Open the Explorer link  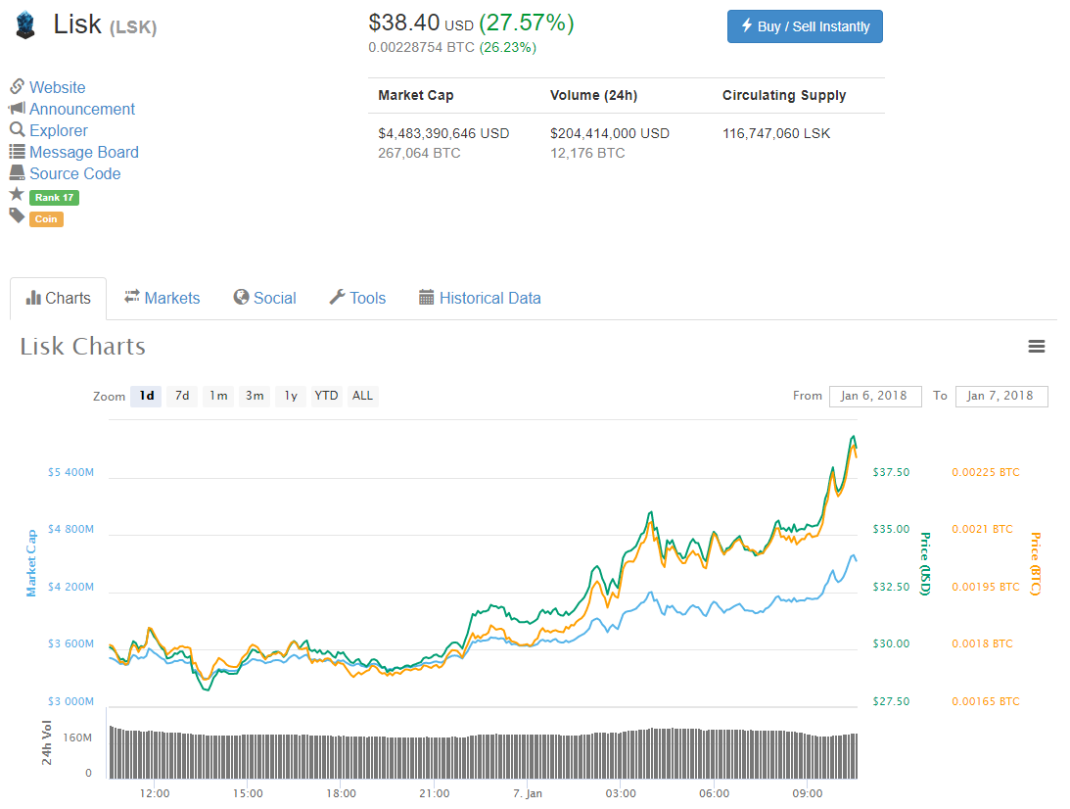[x=58, y=130]
